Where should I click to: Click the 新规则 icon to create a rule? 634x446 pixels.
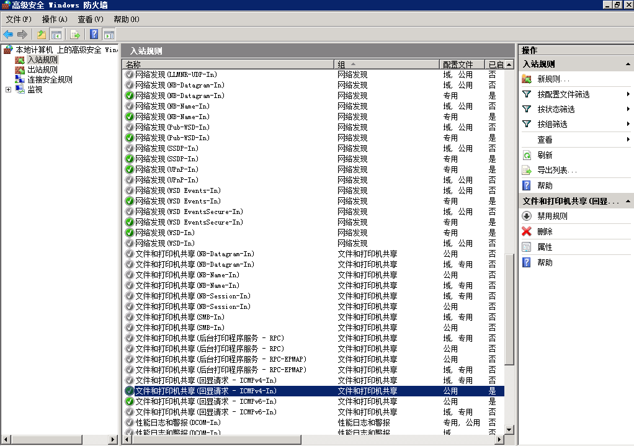[x=535, y=79]
